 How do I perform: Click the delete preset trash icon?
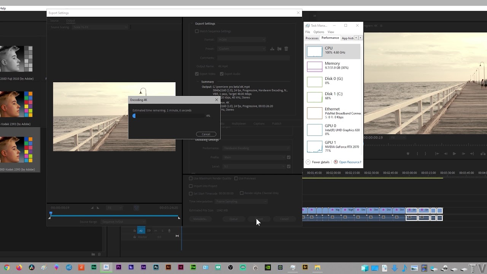(x=286, y=49)
